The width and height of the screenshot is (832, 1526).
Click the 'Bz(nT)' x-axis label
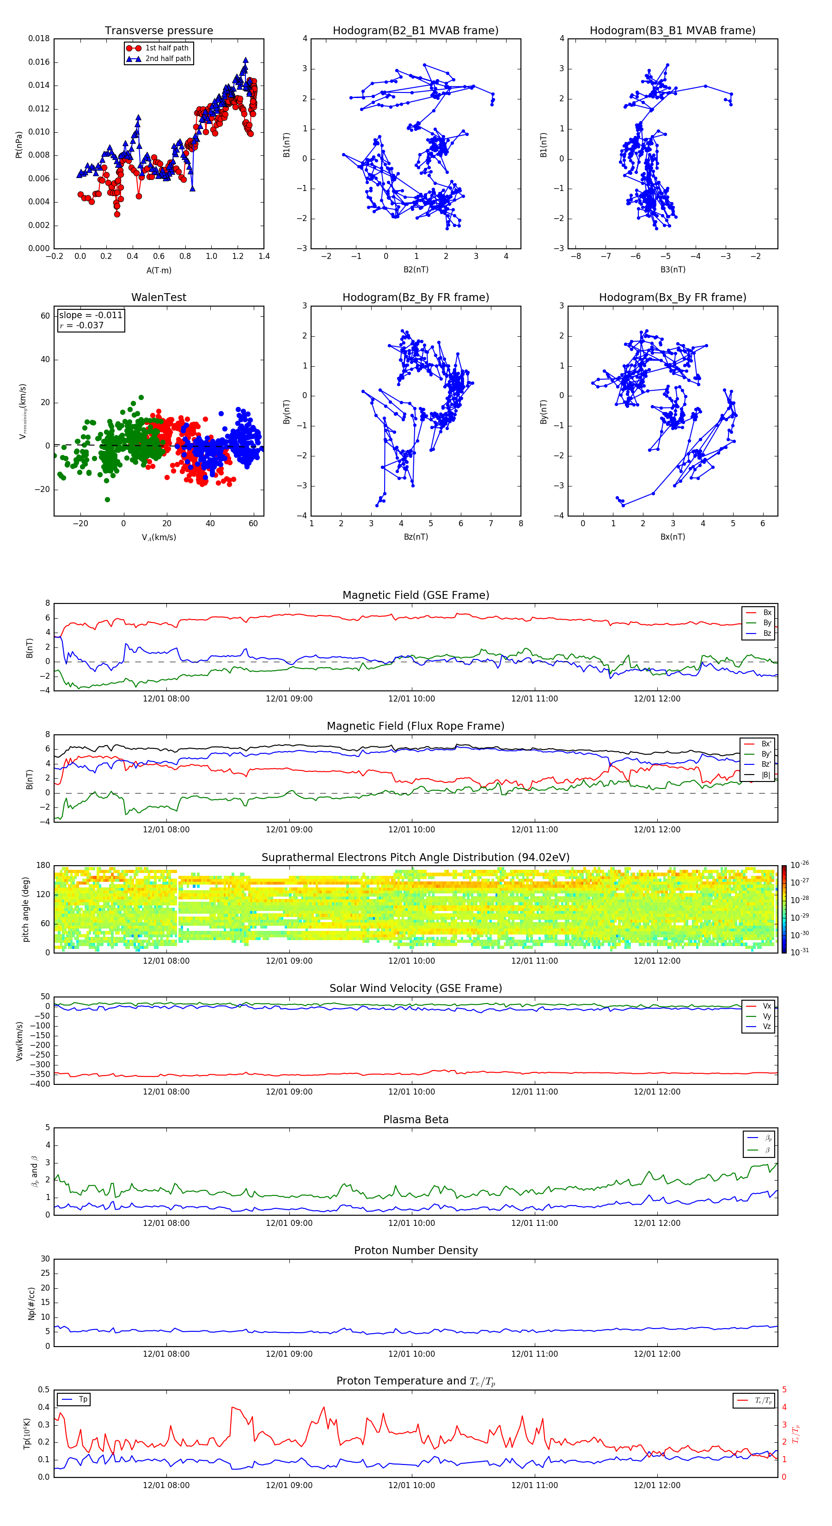[x=416, y=537]
